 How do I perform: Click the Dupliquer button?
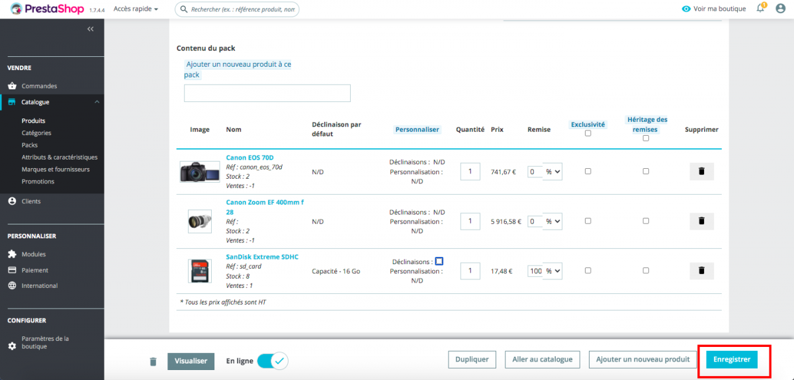(472, 359)
